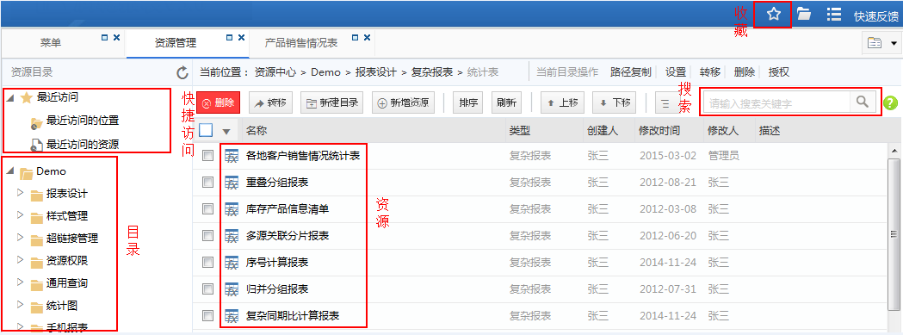The height and width of the screenshot is (335, 903).
Task: Click the 新增资源 button
Action: point(403,102)
